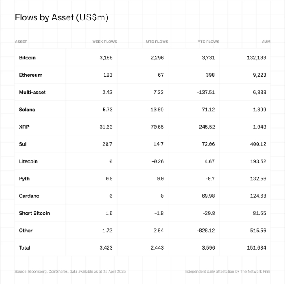Click the Solana asset name
This screenshot has width=286, height=284.
tap(27, 110)
